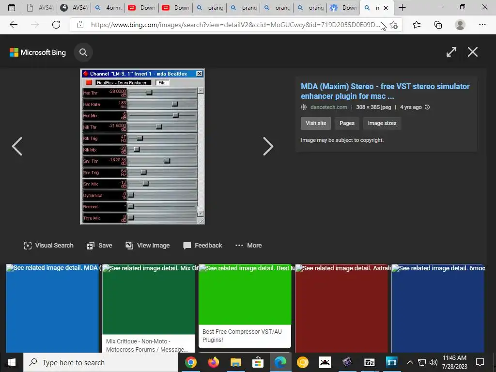The height and width of the screenshot is (372, 496).
Task: Refresh the current Bing page
Action: click(x=56, y=25)
